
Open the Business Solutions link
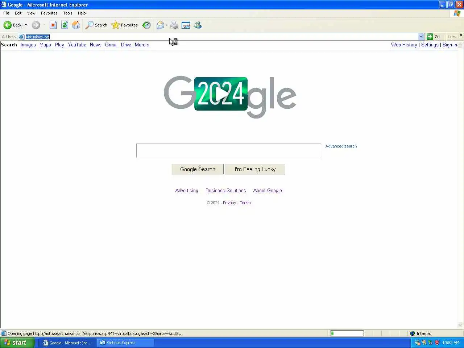pos(226,191)
